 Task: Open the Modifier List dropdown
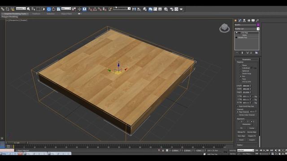coord(247,29)
